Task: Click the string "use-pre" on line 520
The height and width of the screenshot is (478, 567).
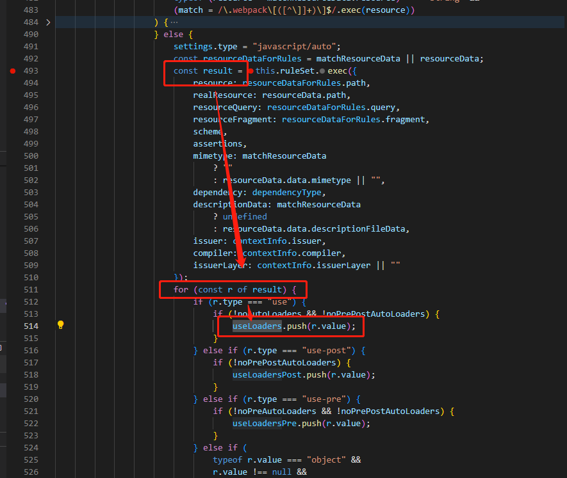Action: tap(324, 399)
